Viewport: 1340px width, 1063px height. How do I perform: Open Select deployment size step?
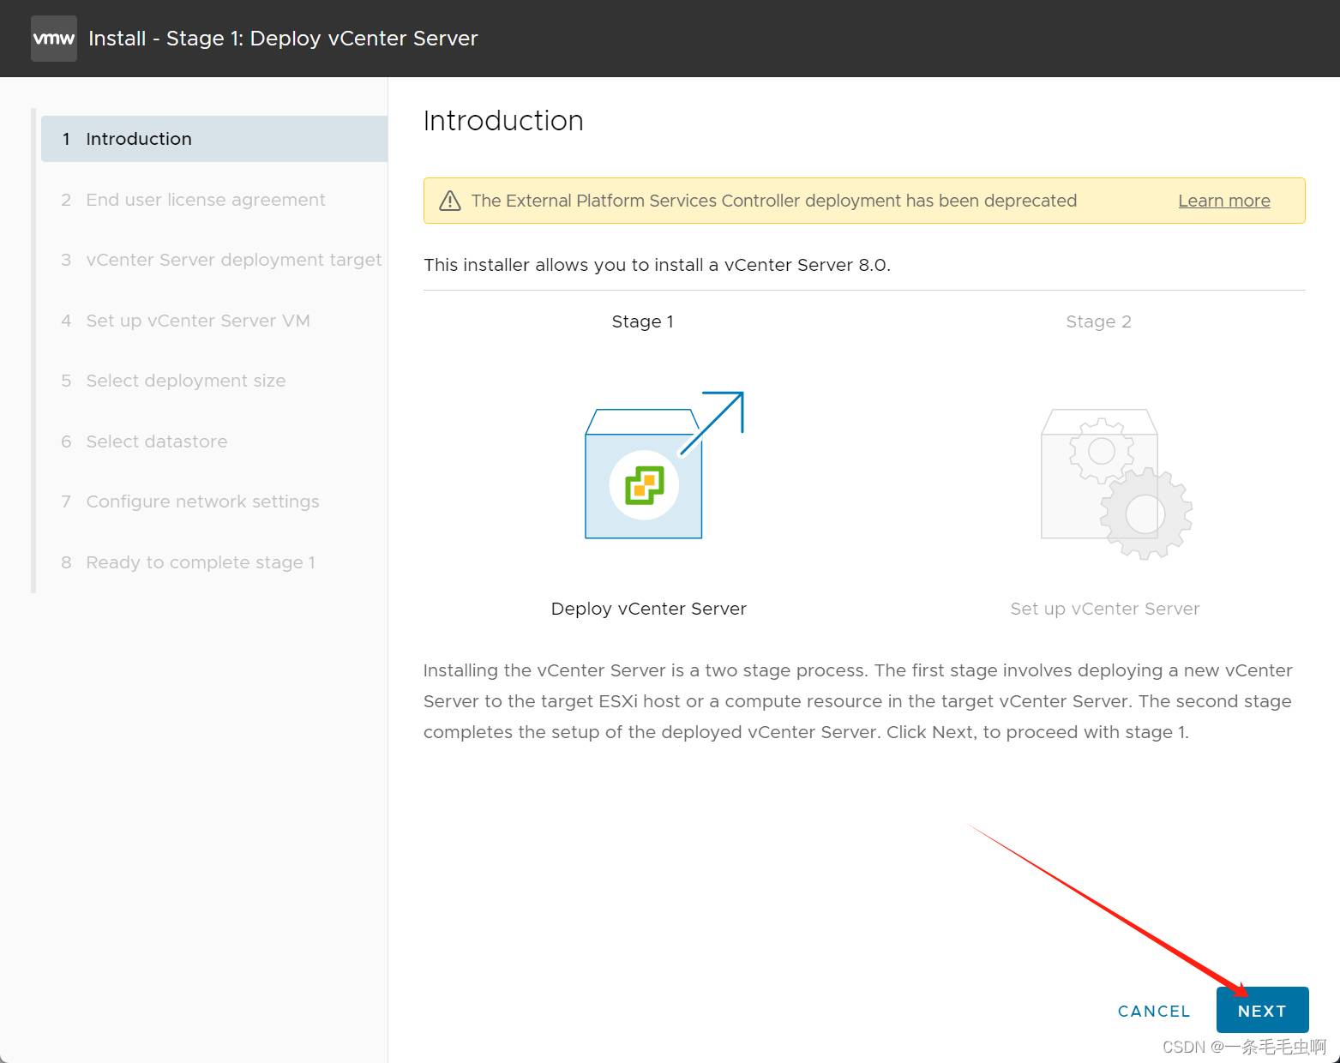point(185,381)
